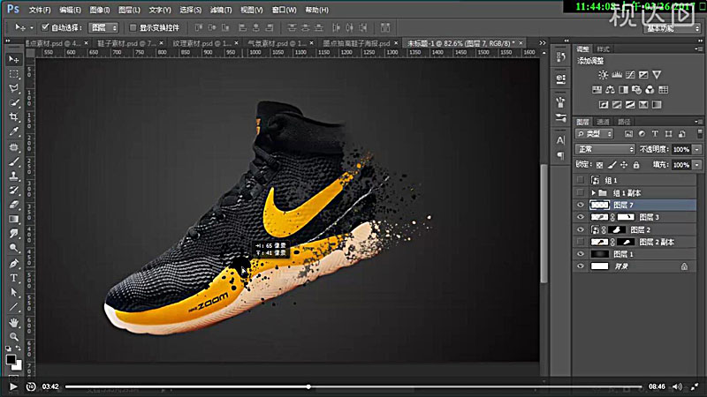Switch to the 通道 channels tab
Viewport: 707px width, 397px height.
pos(603,122)
